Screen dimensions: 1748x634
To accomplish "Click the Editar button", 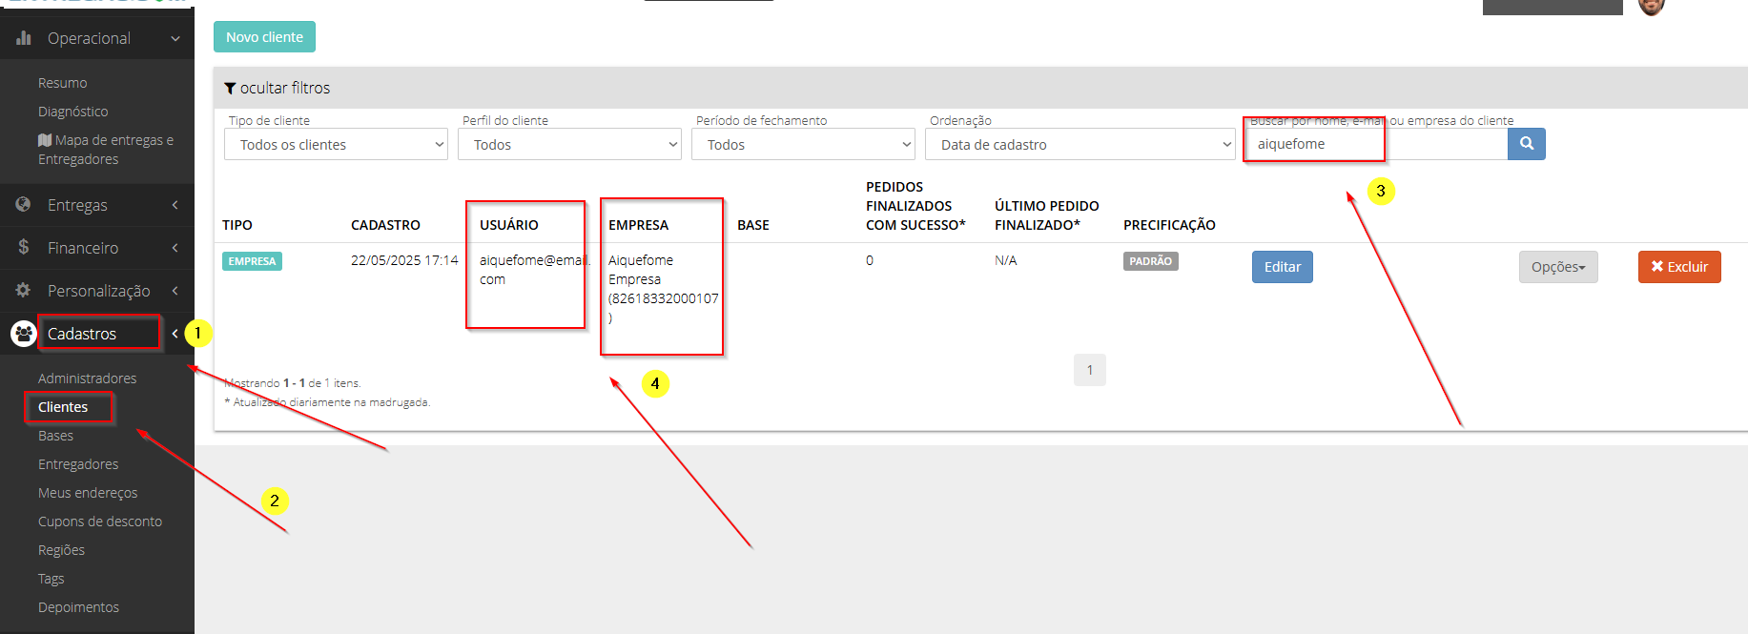I will tap(1282, 267).
